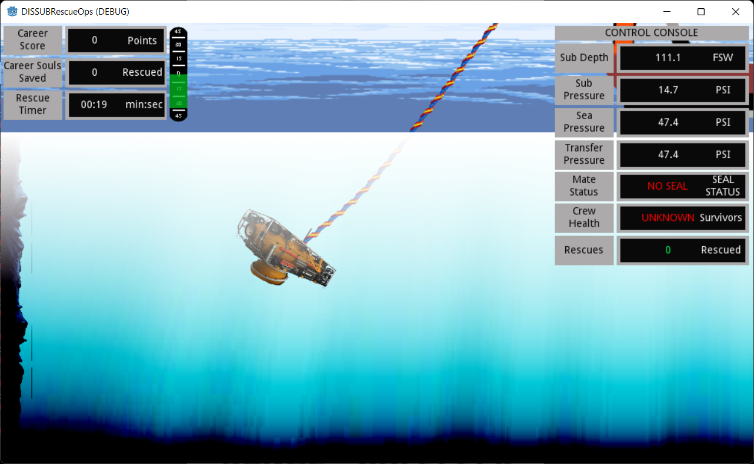
Task: Click the Sub Depth label
Action: click(x=584, y=58)
